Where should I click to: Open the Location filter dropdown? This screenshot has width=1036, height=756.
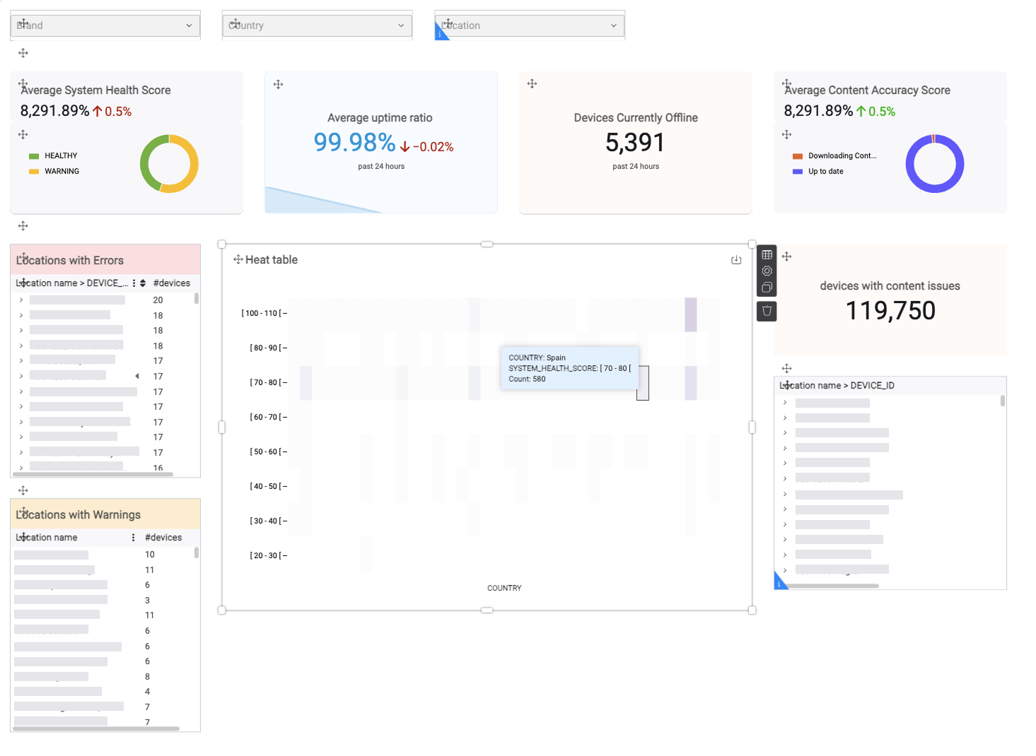(530, 25)
